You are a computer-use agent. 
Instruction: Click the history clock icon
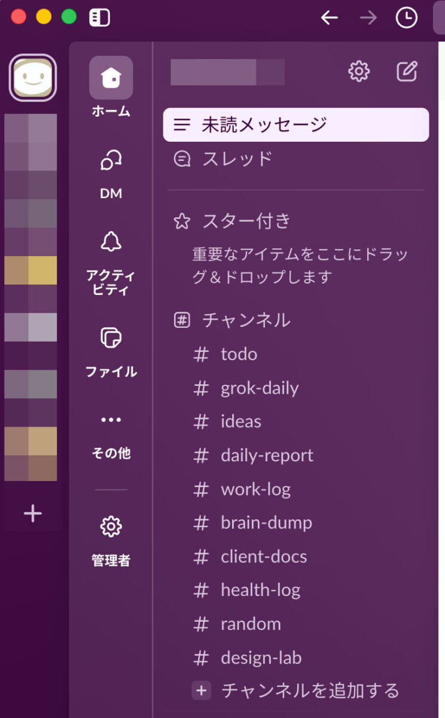click(407, 18)
